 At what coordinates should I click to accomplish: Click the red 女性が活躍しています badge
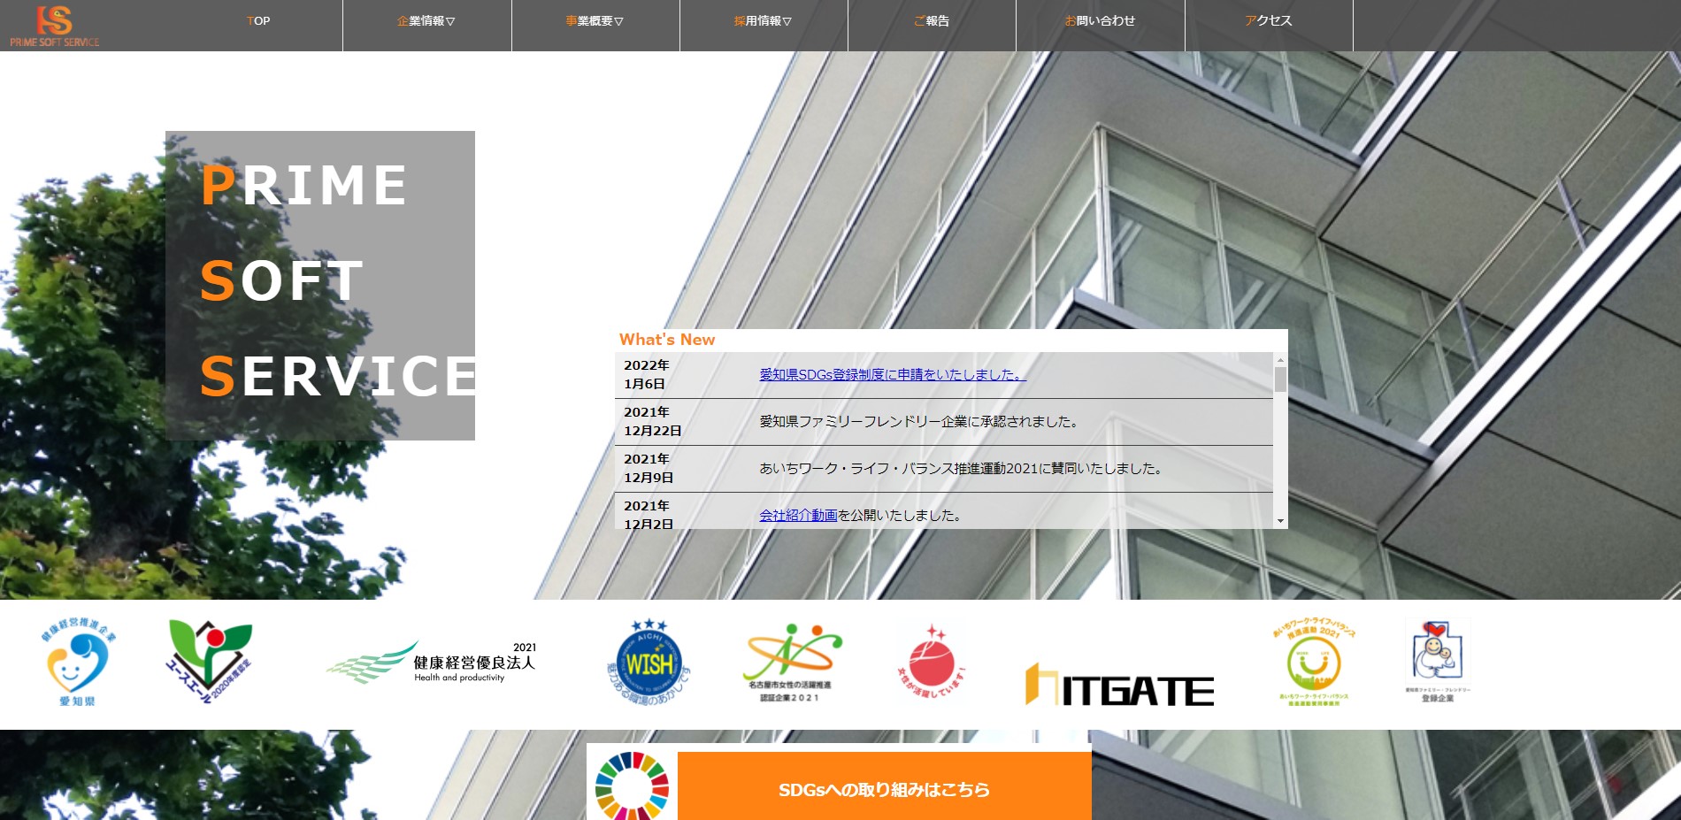pos(931,663)
